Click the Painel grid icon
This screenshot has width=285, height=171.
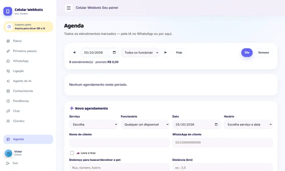tap(8, 41)
